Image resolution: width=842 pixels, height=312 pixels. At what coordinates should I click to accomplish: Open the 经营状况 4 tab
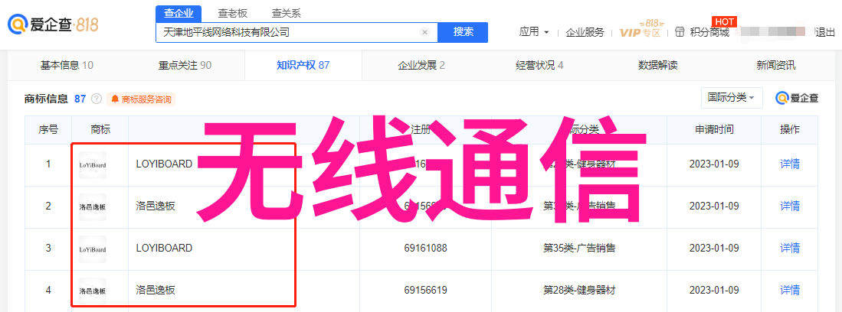click(539, 66)
